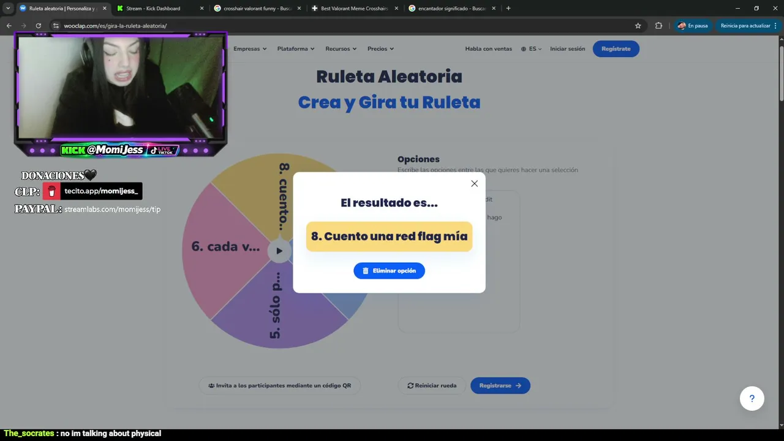Go forward in browser history
The image size is (784, 441).
[x=23, y=26]
